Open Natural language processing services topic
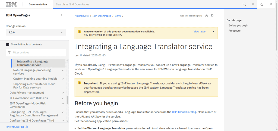The height and width of the screenshot is (131, 278). click(x=32, y=72)
